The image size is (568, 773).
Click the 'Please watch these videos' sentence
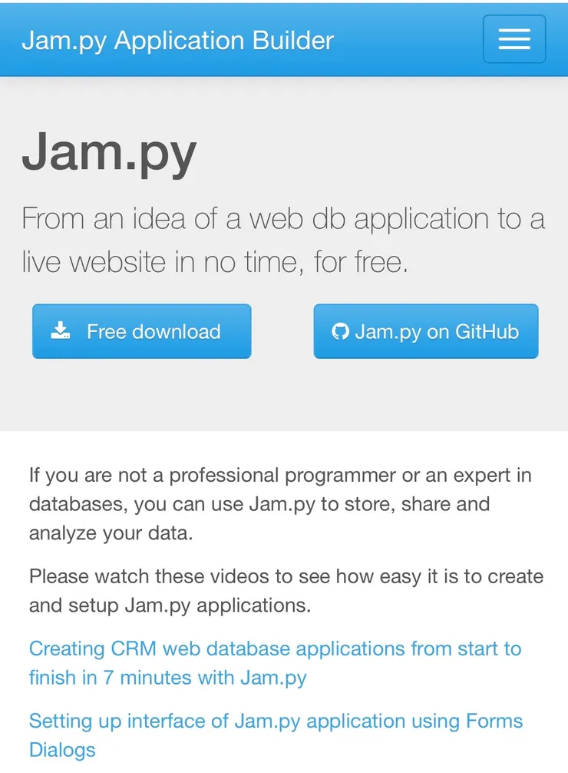[x=286, y=576]
